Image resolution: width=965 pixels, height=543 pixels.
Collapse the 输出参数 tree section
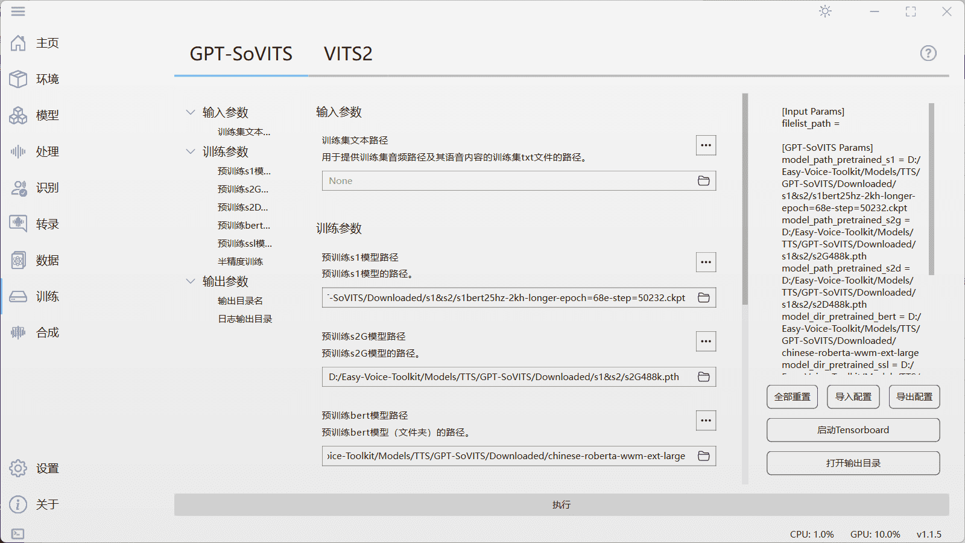tap(191, 281)
